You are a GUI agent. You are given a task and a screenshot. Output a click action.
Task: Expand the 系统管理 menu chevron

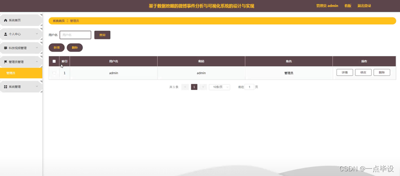click(37, 87)
